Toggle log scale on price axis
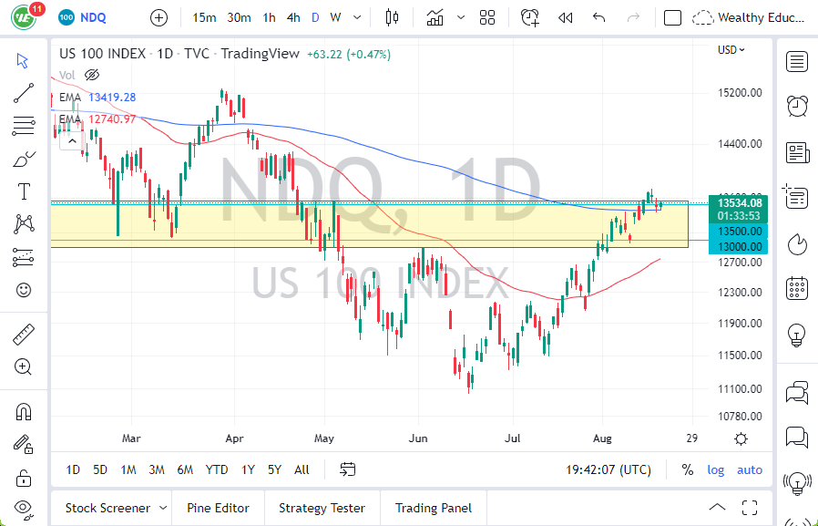The image size is (818, 526). pos(716,469)
